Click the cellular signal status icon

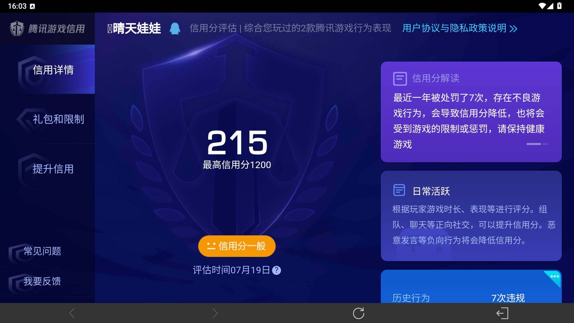(550, 6)
